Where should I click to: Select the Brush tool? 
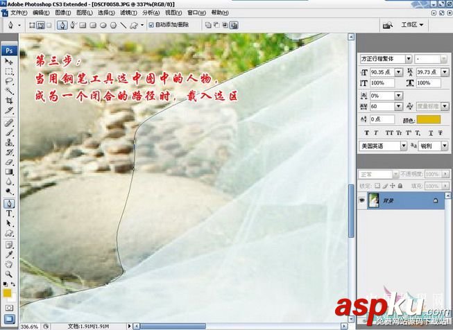(x=9, y=133)
